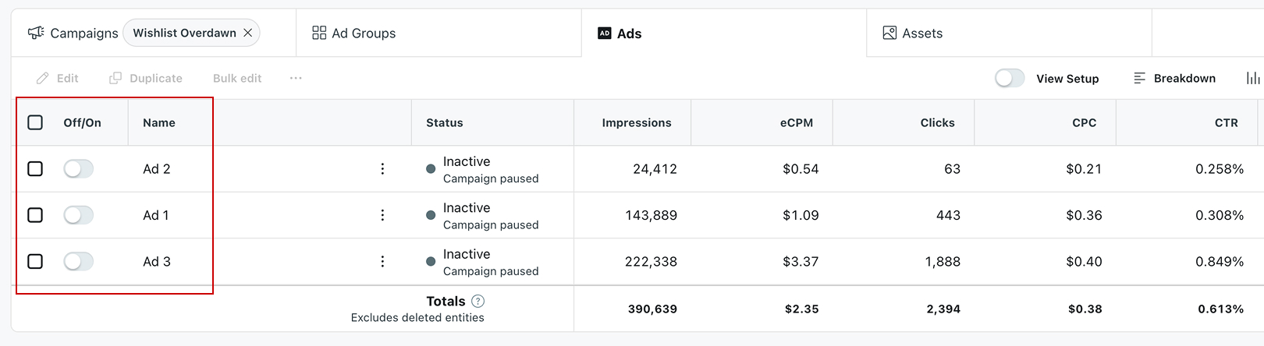Remove the Wishlist Overdawn campaign filter
The image size is (1264, 346).
coord(247,33)
